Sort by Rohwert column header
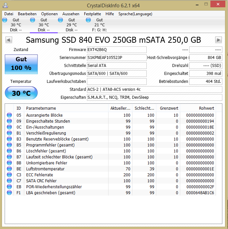 pyautogui.click(x=198, y=108)
